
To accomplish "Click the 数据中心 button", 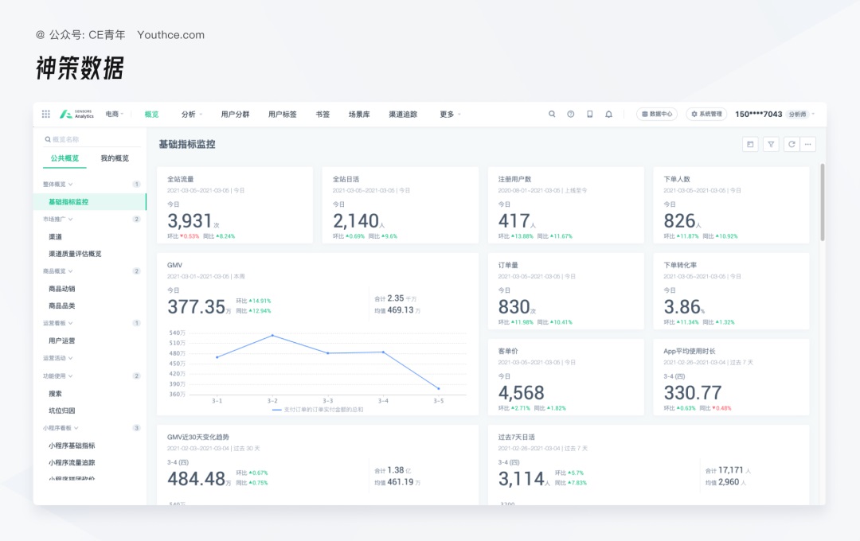I will (x=657, y=114).
